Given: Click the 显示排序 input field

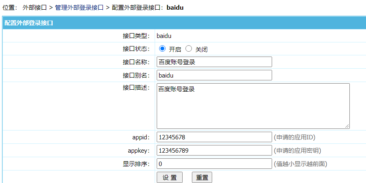Looking at the screenshot, I should (x=214, y=164).
